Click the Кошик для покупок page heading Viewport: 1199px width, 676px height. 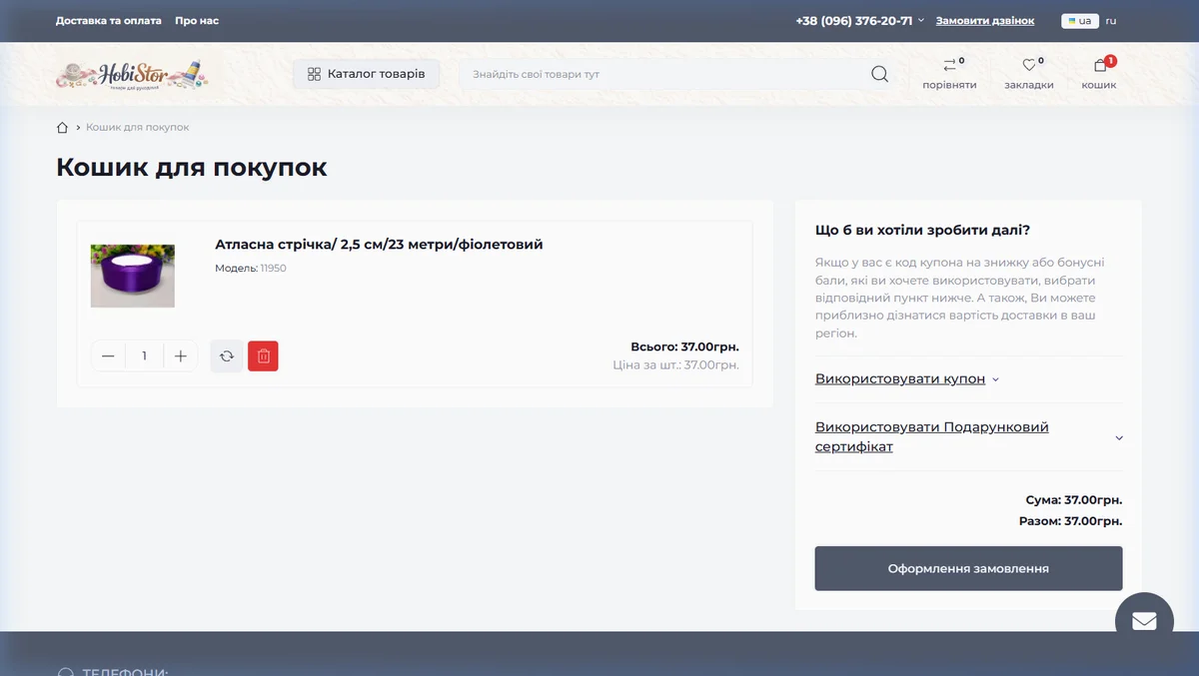(x=192, y=167)
